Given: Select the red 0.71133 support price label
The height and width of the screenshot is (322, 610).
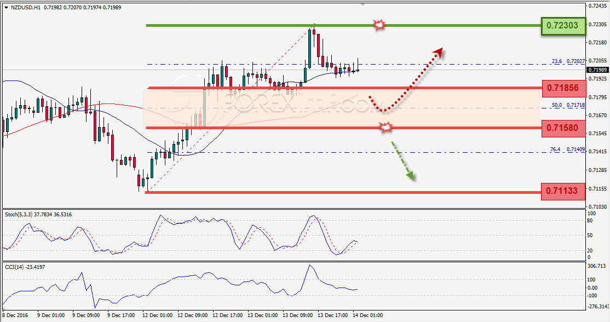Looking at the screenshot, I should click(x=563, y=191).
